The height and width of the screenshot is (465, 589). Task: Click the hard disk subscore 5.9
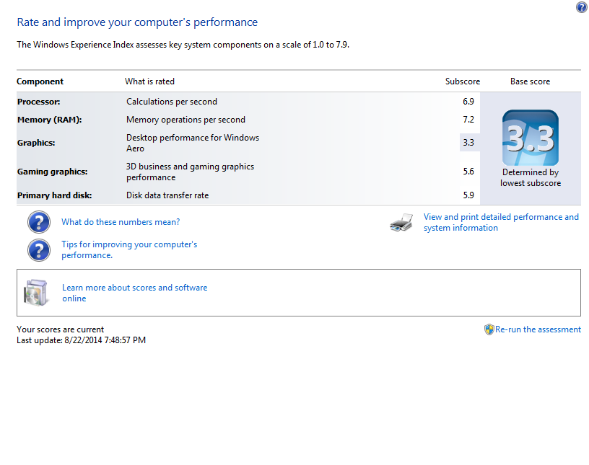(468, 195)
